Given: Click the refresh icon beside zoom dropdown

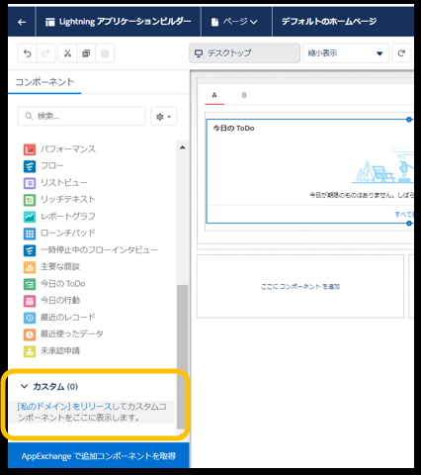Looking at the screenshot, I should click(401, 53).
